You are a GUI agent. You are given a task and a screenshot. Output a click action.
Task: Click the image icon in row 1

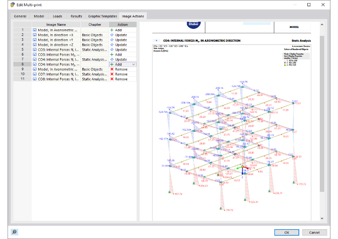click(35, 30)
